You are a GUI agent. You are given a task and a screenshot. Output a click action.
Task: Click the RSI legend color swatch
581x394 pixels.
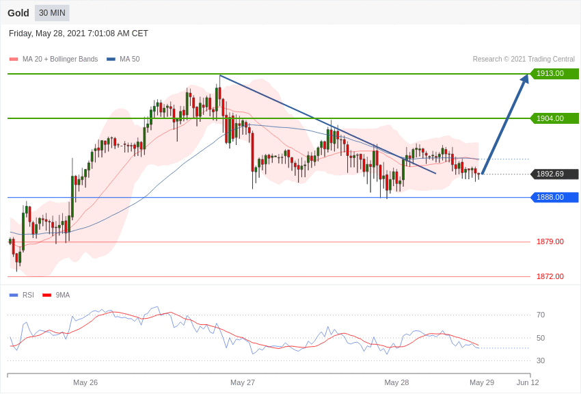pyautogui.click(x=14, y=295)
